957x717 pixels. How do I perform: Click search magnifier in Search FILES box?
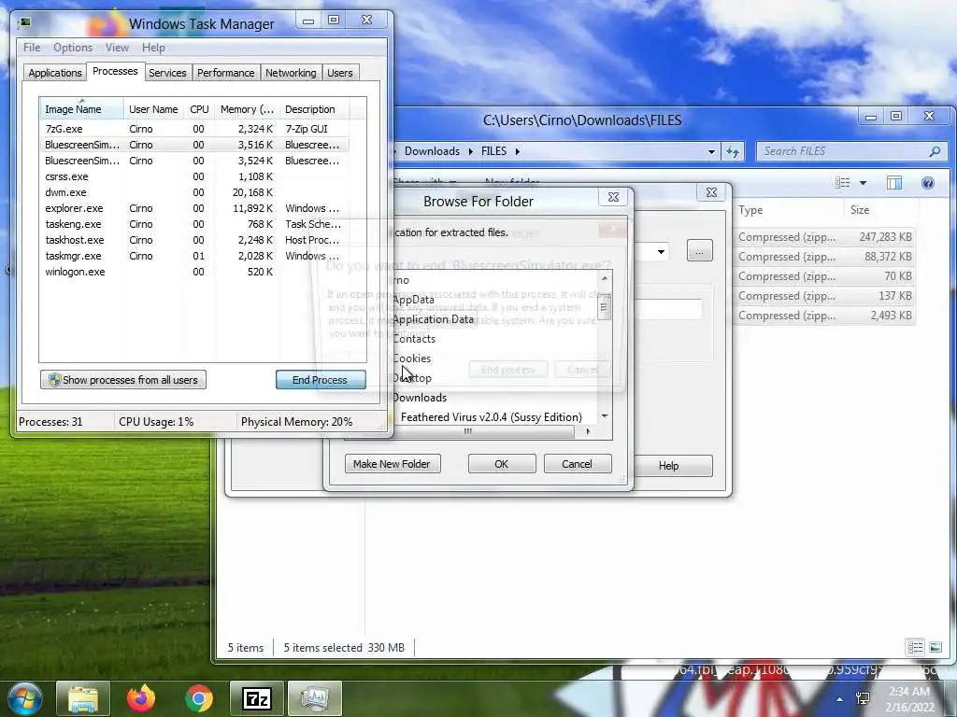click(x=935, y=151)
